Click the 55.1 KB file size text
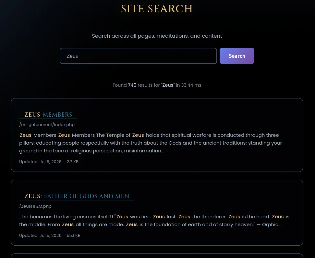The width and height of the screenshot is (315, 258). [74, 235]
